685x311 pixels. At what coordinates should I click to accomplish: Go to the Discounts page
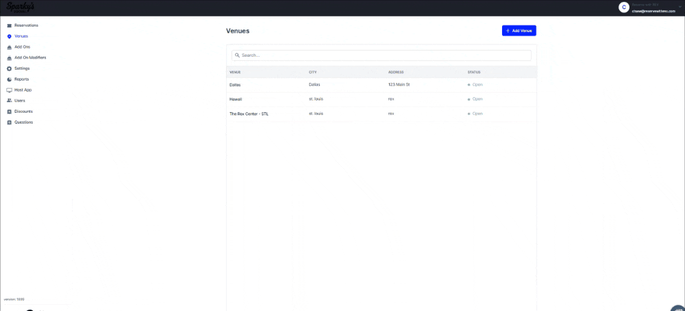point(23,111)
